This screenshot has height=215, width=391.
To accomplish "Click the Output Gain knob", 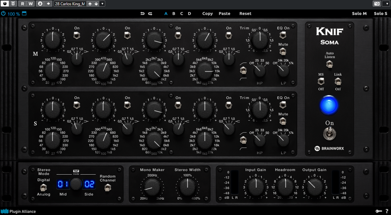I will (x=315, y=187).
